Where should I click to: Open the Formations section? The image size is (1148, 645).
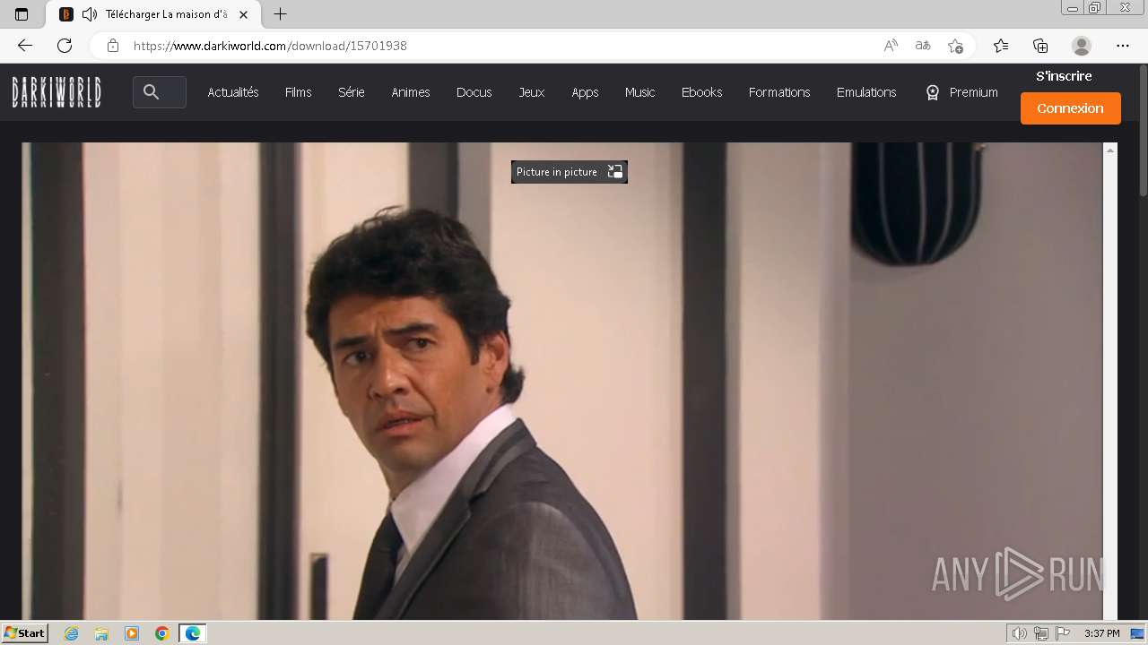click(779, 92)
